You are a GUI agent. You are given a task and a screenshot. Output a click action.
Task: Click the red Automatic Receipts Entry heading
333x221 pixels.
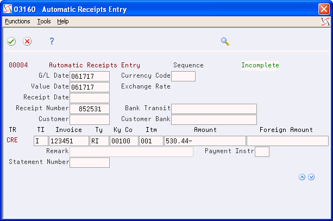[95, 65]
